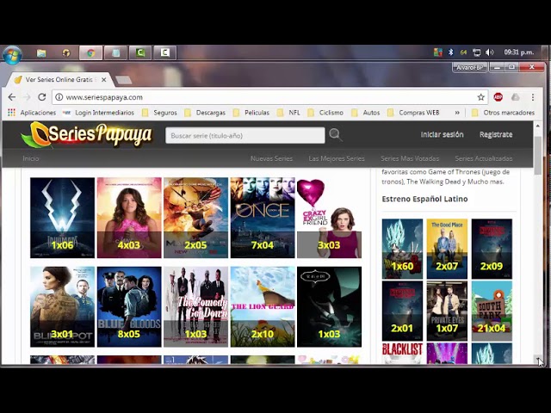Click the Bluetooth tray icon
This screenshot has width=551, height=413.
(x=451, y=52)
